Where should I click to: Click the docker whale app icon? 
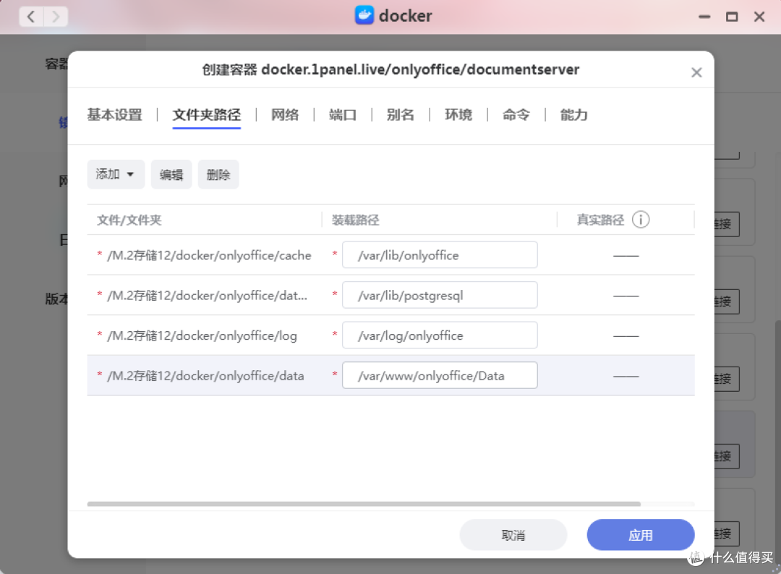pyautogui.click(x=364, y=15)
